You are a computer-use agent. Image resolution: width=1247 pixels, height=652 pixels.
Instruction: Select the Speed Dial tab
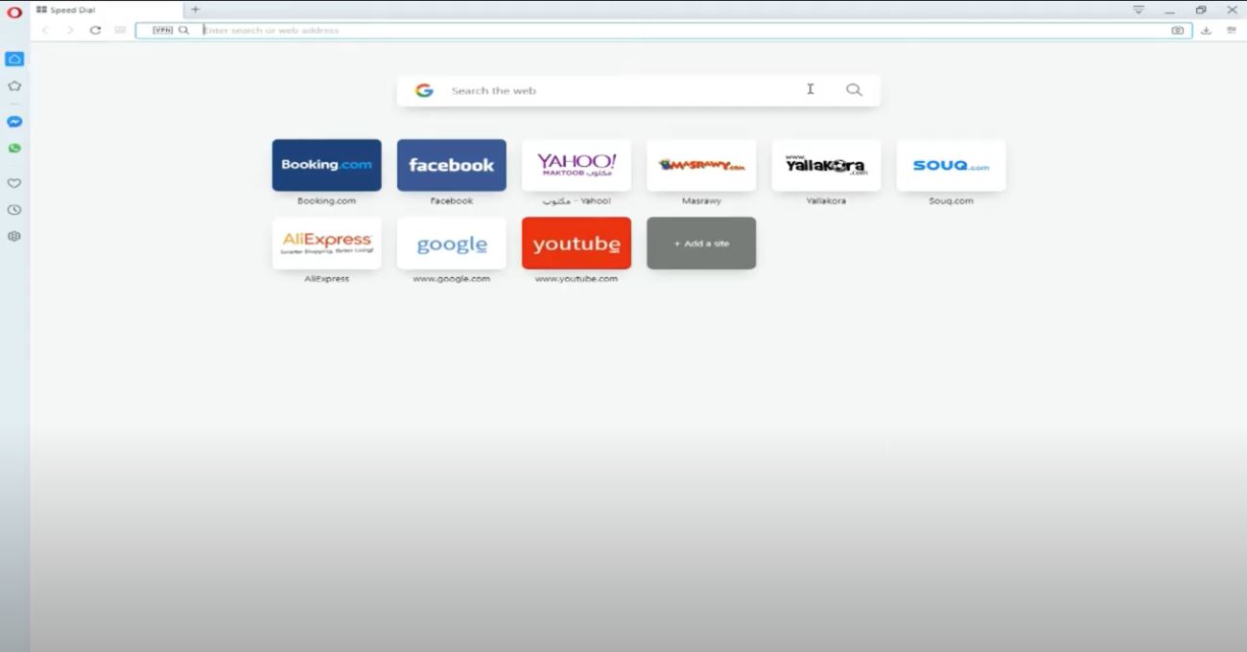click(106, 10)
